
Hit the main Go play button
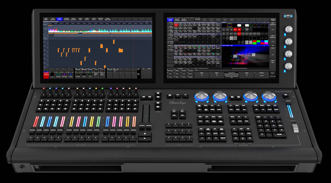pos(145,139)
